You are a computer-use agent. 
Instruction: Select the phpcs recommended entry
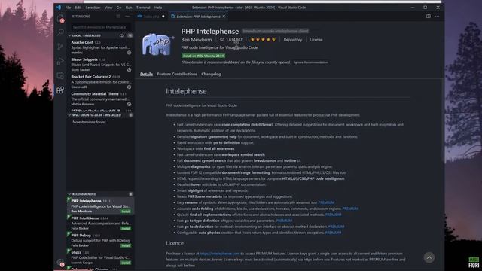pyautogui.click(x=100, y=257)
